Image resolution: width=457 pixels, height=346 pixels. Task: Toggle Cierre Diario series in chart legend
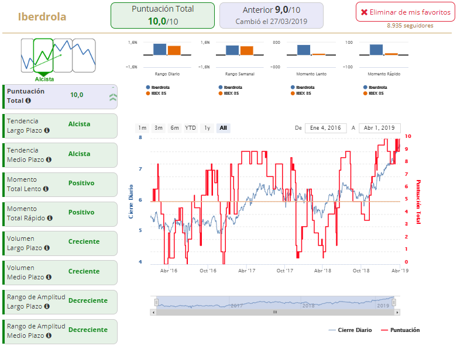(x=350, y=330)
